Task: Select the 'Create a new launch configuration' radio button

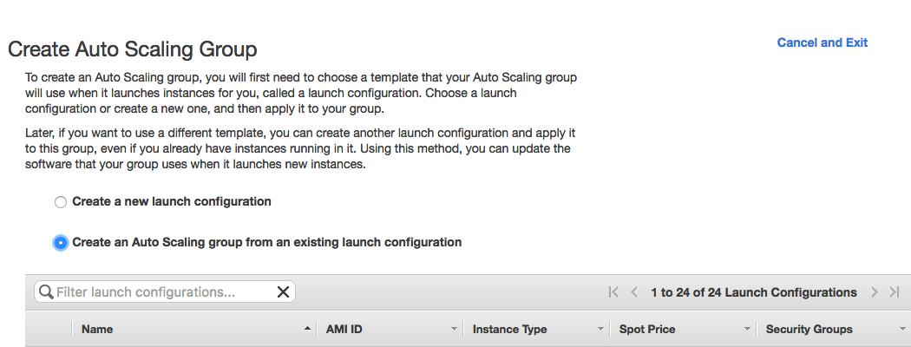Action: click(x=60, y=202)
